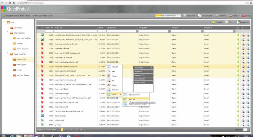The width and height of the screenshot is (253, 137).
Task: Collapse the Kişisel Klasörler tree node
Action: (7, 53)
